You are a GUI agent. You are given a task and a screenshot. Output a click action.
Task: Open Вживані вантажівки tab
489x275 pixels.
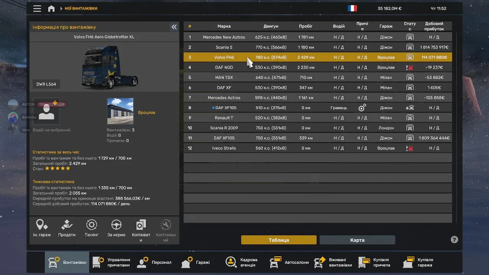[x=333, y=262]
